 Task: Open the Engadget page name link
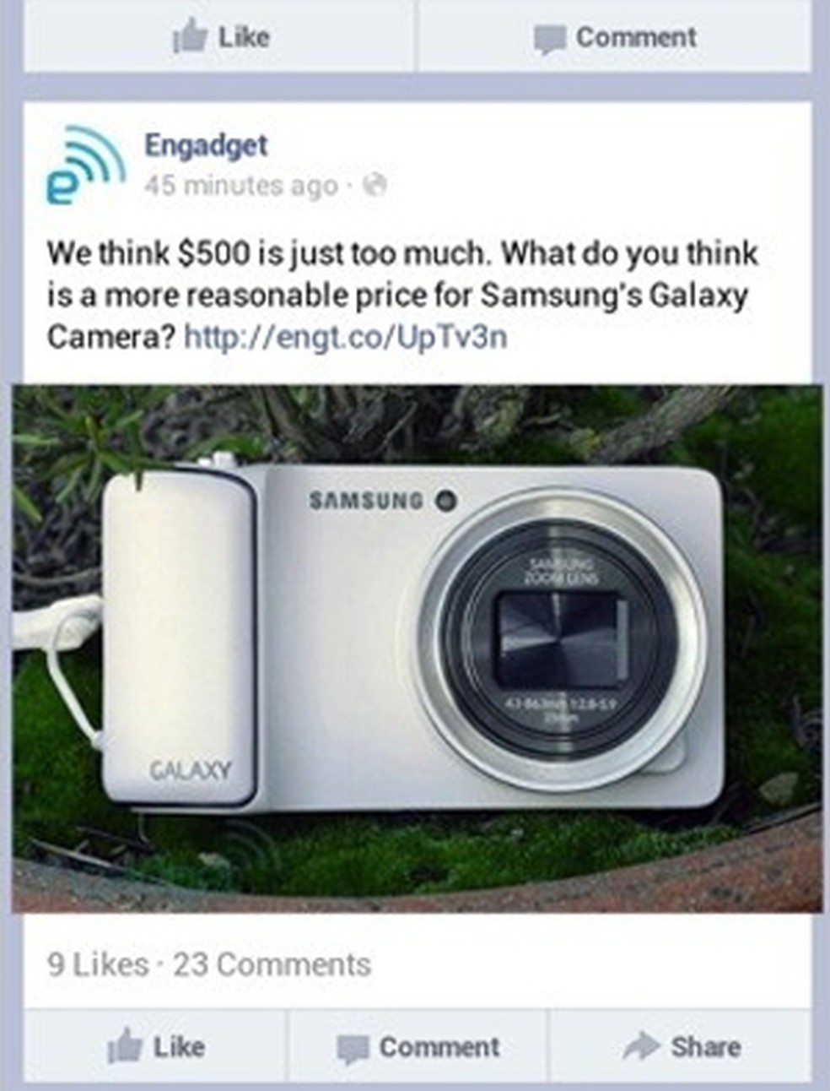pyautogui.click(x=206, y=144)
